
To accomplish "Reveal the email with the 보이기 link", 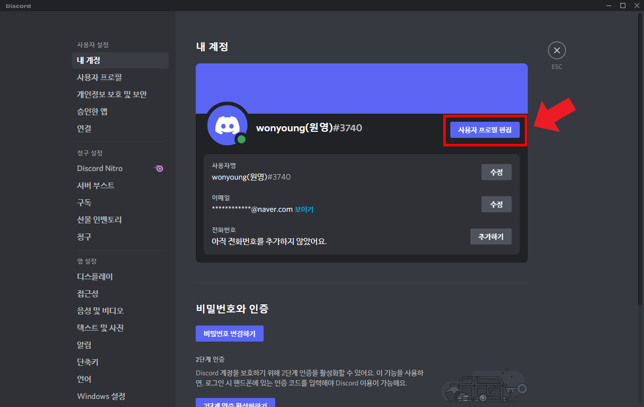I will tap(304, 209).
